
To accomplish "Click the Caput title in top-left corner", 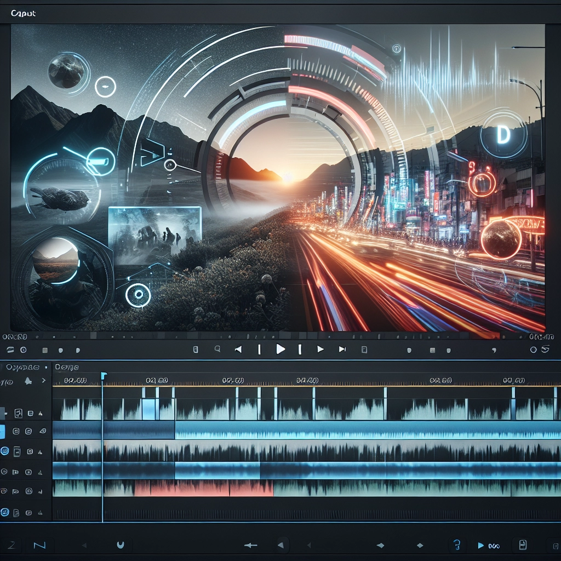I will coord(23,14).
